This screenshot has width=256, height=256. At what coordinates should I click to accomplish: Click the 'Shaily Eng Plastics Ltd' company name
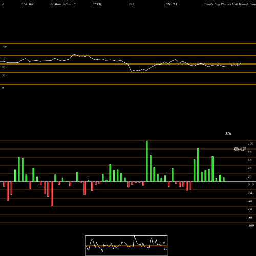(x=221, y=4)
